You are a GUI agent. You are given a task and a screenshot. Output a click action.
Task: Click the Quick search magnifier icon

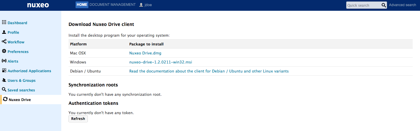[384, 5]
